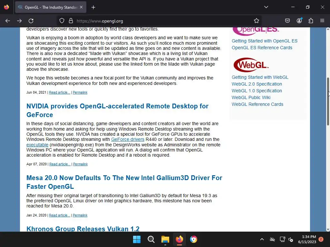
Task: Open the clock showing 1:34 PM
Action: click(x=307, y=239)
